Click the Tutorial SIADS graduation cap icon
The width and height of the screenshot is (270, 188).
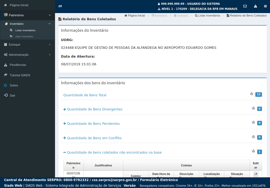[6, 75]
